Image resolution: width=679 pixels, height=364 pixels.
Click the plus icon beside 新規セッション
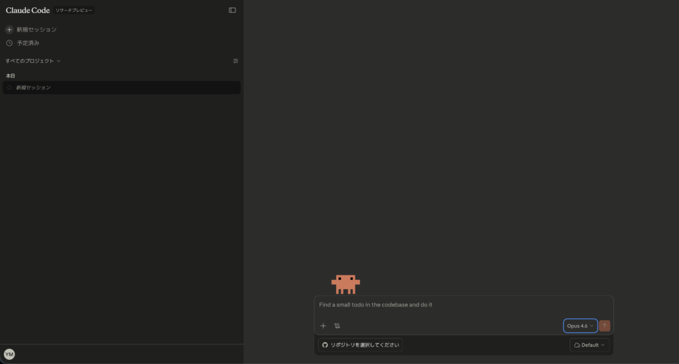tap(9, 30)
